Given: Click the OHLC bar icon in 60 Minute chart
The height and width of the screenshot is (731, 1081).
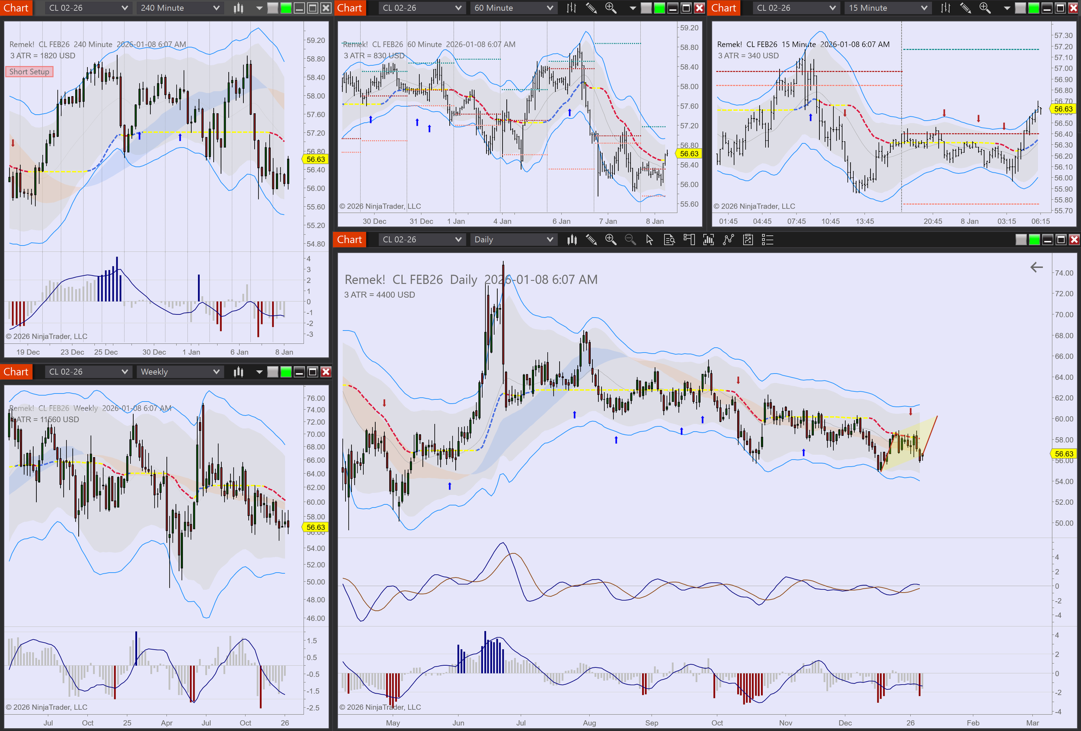Looking at the screenshot, I should click(x=572, y=8).
